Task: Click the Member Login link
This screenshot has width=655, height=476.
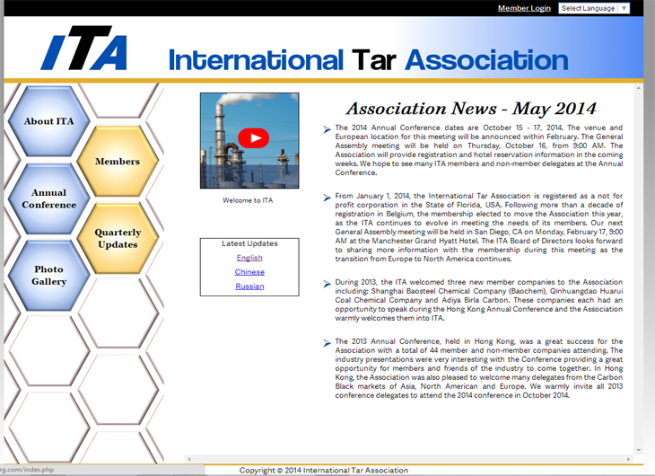Action: click(524, 8)
